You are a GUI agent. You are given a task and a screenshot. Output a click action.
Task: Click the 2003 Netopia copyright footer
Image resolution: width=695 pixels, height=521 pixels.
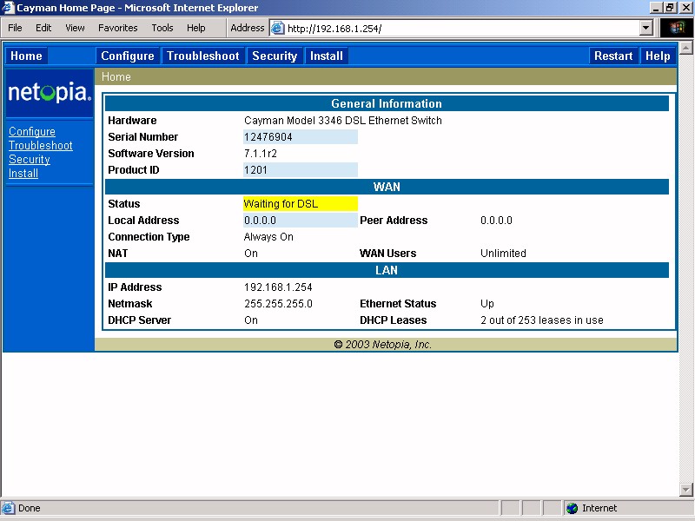pyautogui.click(x=383, y=345)
